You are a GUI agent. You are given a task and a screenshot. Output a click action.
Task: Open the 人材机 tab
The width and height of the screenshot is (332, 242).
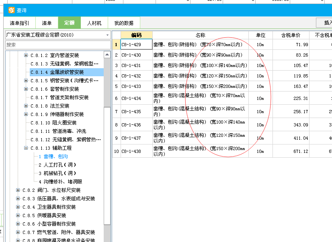94,23
